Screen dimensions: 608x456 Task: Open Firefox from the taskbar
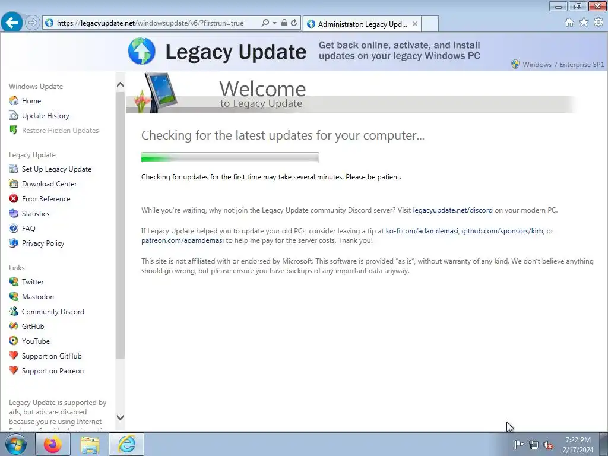coord(53,444)
